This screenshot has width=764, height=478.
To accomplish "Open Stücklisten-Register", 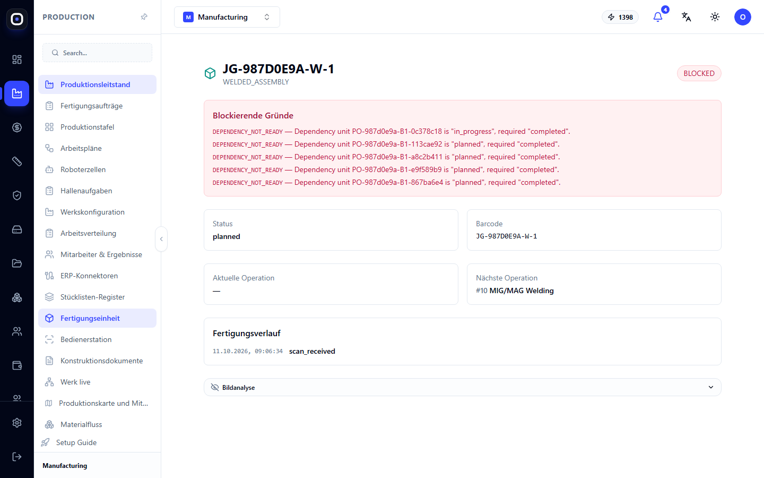I will [x=97, y=297].
